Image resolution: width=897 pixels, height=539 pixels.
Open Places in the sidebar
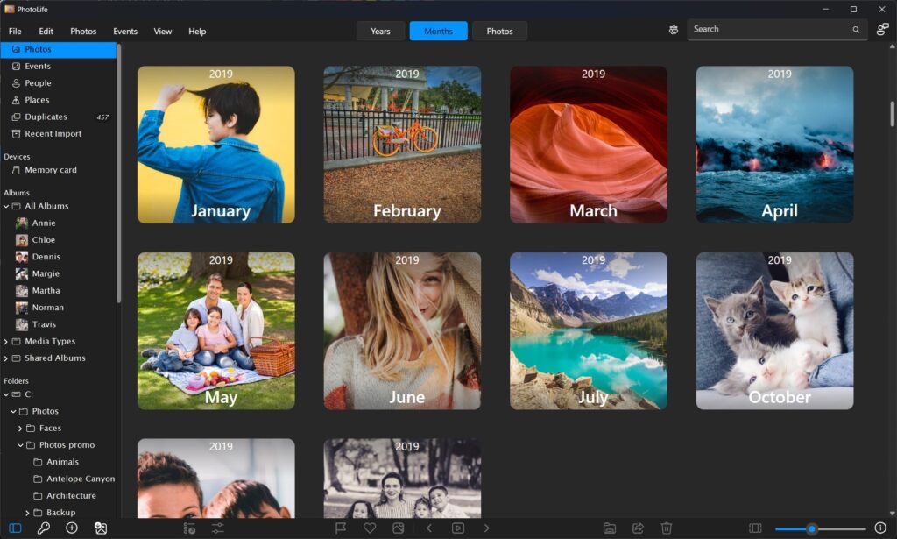[58, 100]
